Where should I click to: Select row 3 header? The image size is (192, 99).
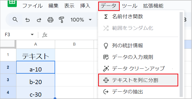(8, 80)
